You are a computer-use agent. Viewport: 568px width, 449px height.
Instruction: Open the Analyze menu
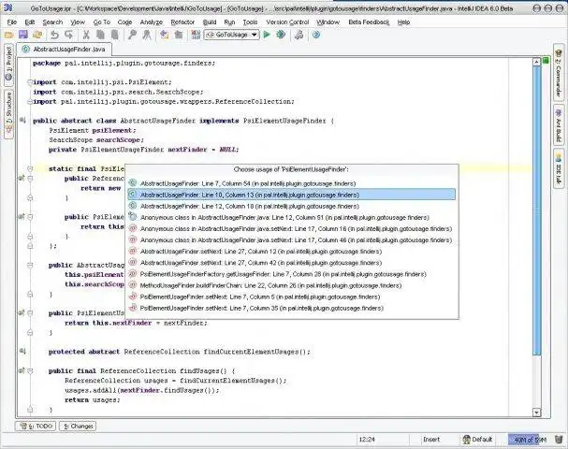tap(152, 22)
